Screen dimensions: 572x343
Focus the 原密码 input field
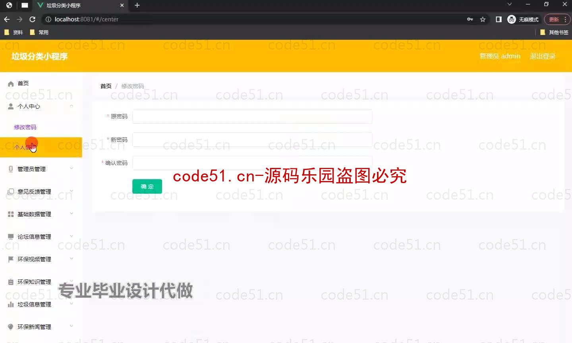(x=252, y=116)
